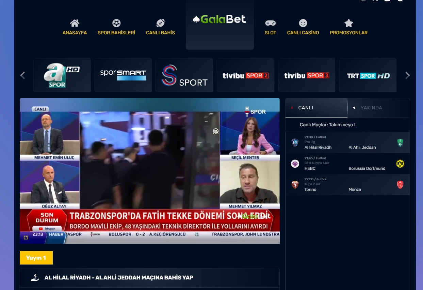The width and height of the screenshot is (423, 290).
Task: Select the Al Hilal Riyadh team name
Action: point(318,147)
